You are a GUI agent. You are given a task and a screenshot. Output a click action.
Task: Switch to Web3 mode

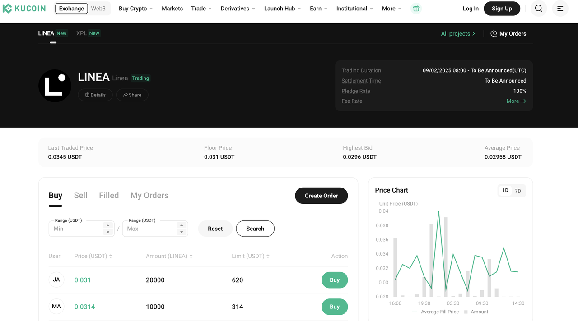click(98, 9)
